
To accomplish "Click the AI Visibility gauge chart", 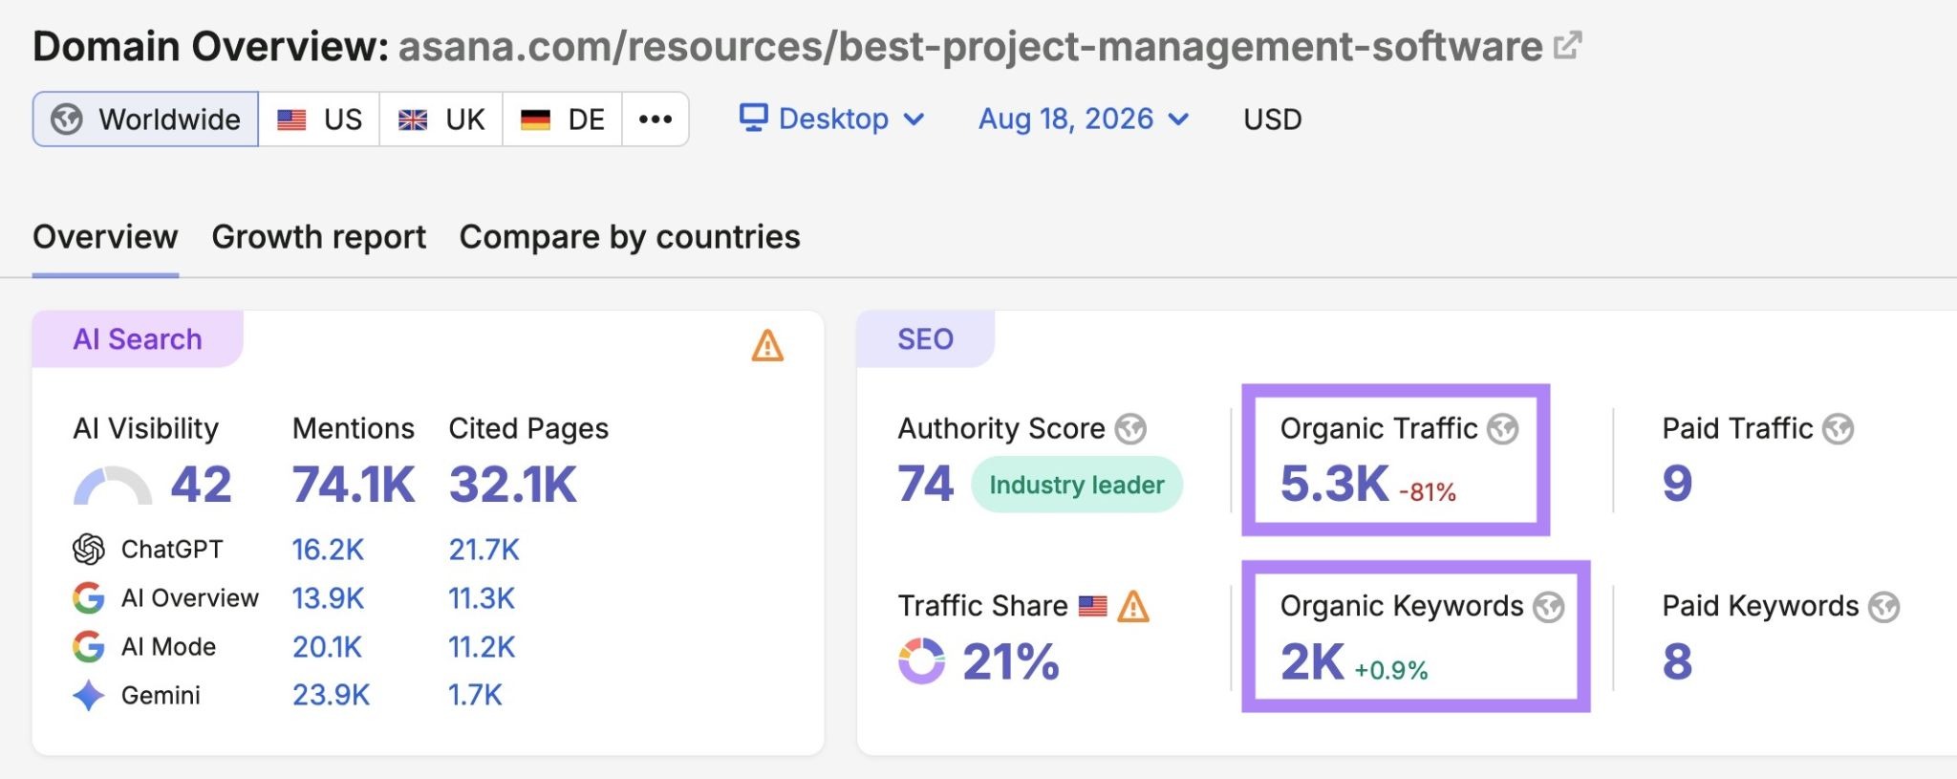I will 113,486.
